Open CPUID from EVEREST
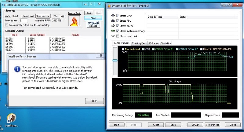 [195, 125]
